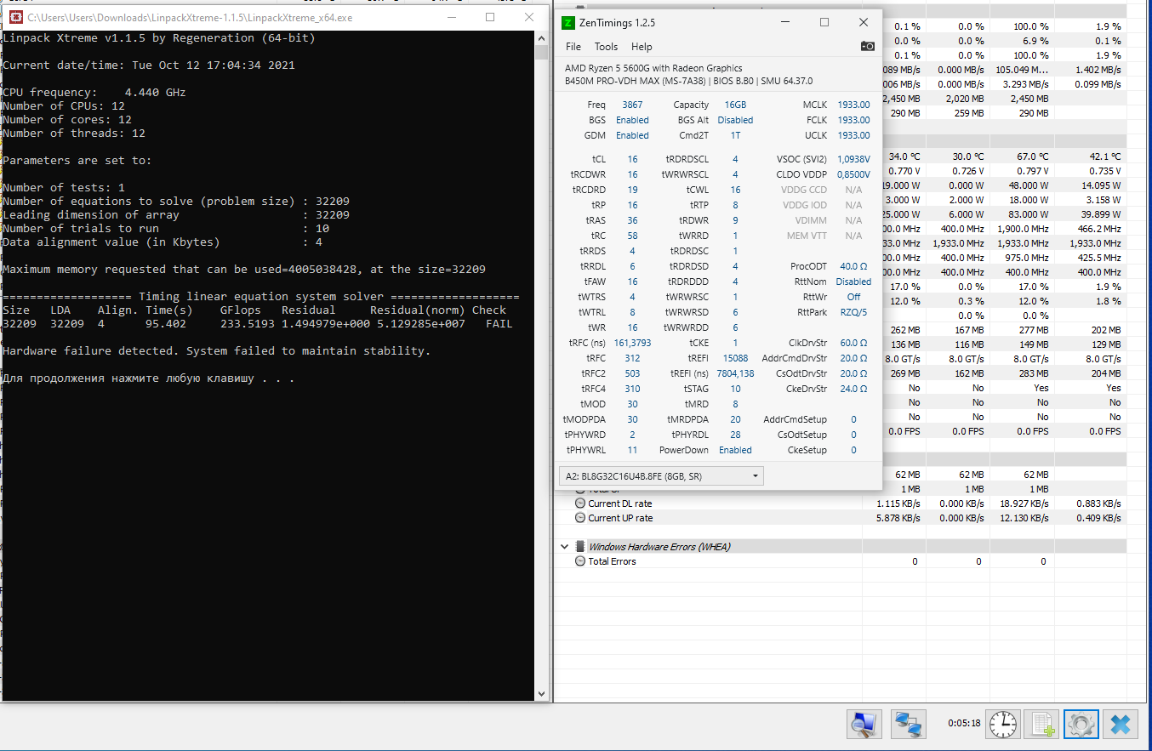Click the tRFC (ns) value 161,3793

(x=632, y=343)
